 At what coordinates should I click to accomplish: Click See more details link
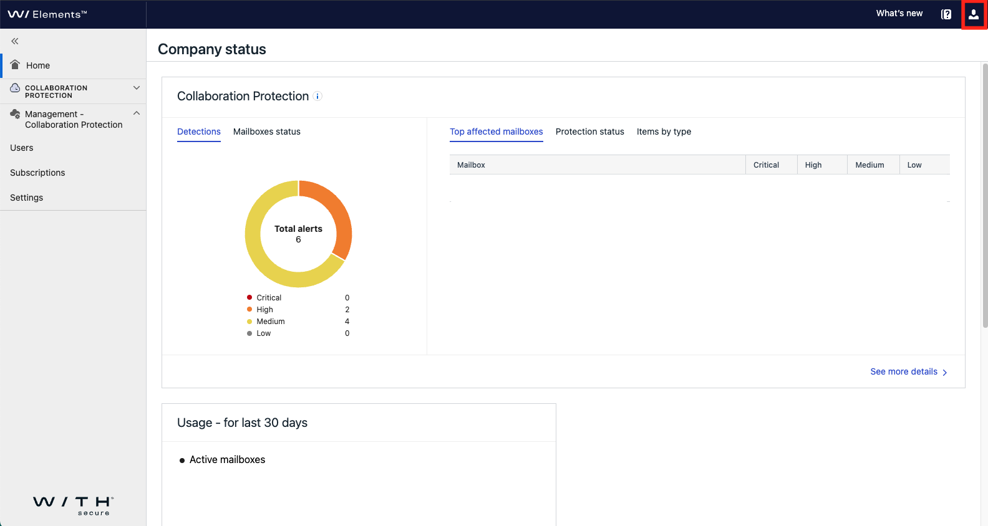[x=904, y=371]
